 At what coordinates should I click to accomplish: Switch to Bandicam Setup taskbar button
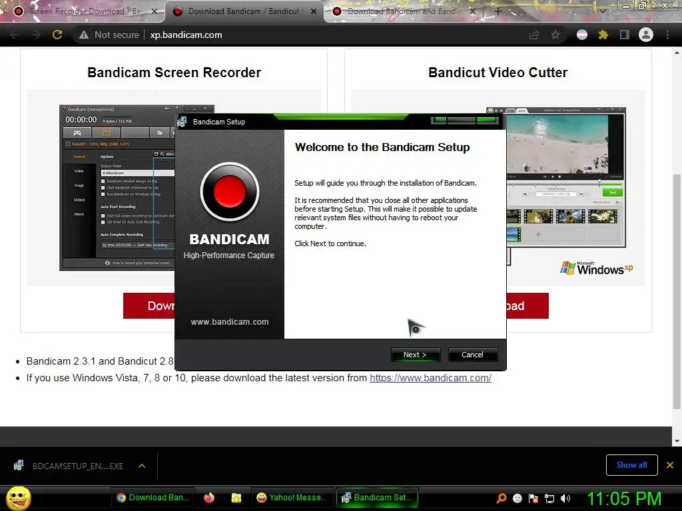[x=377, y=498]
